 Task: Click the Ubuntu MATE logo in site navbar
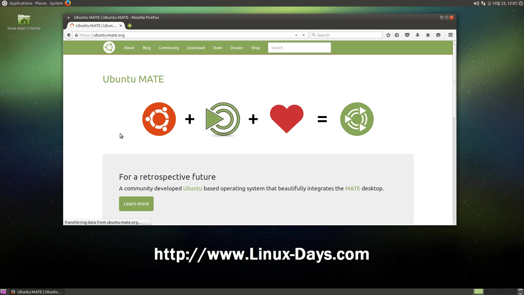109,48
